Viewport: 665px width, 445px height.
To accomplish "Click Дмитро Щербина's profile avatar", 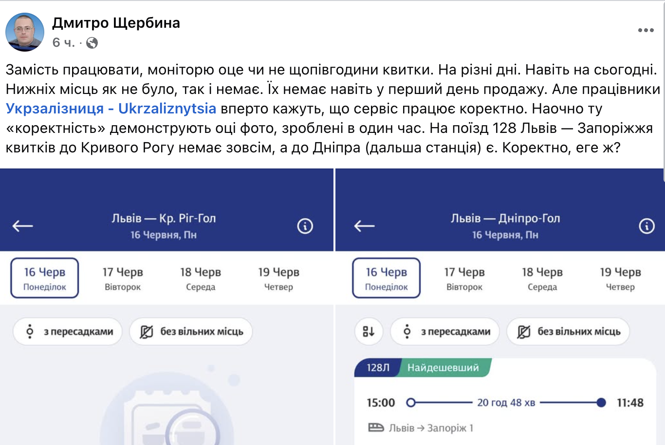I will tap(24, 32).
